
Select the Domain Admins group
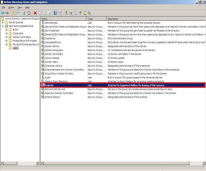pos(123,46)
